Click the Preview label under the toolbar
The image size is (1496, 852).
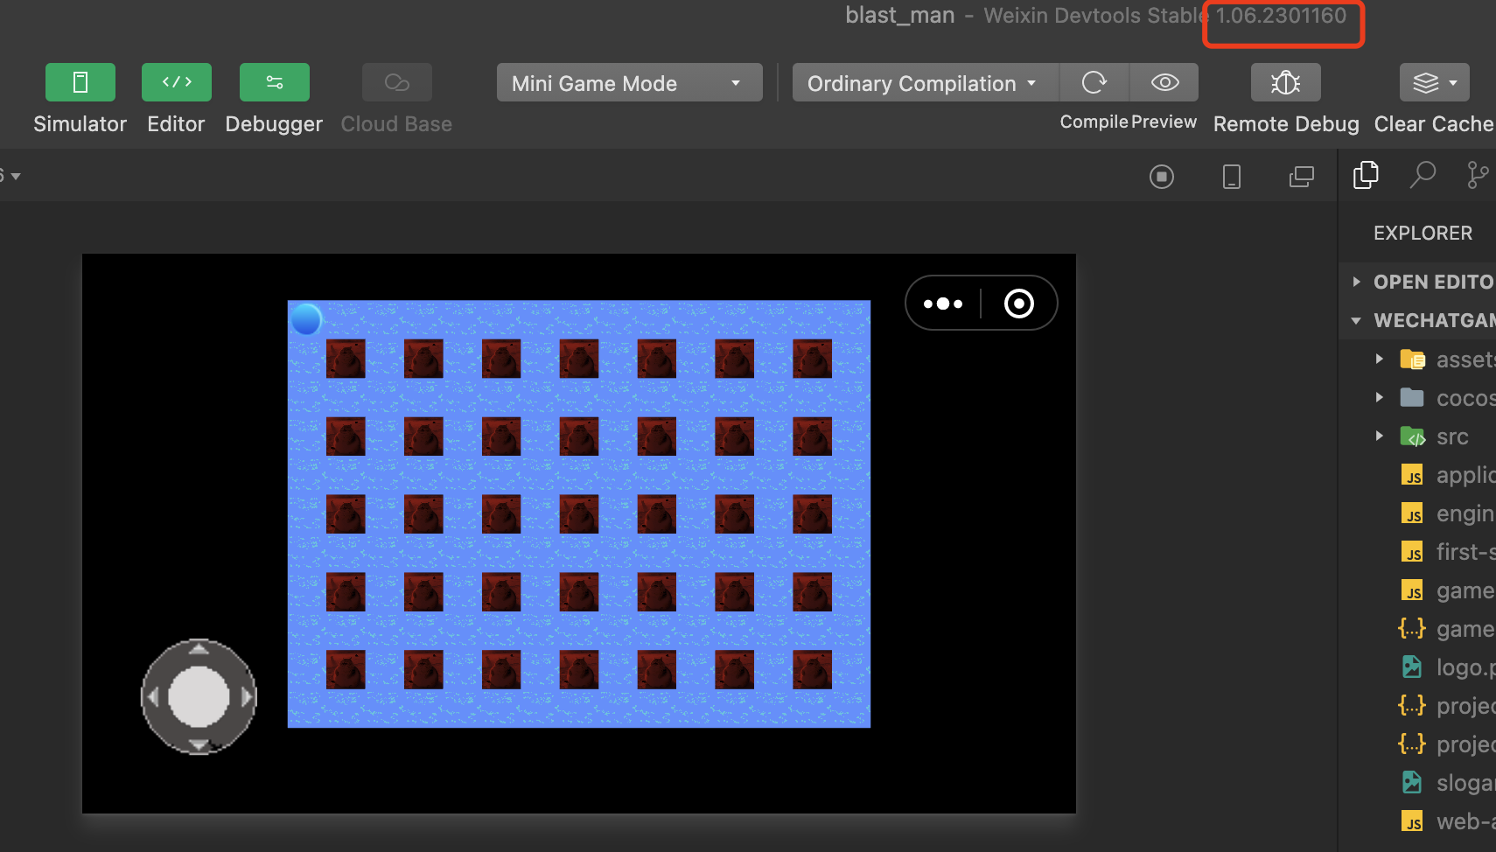pos(1164,122)
